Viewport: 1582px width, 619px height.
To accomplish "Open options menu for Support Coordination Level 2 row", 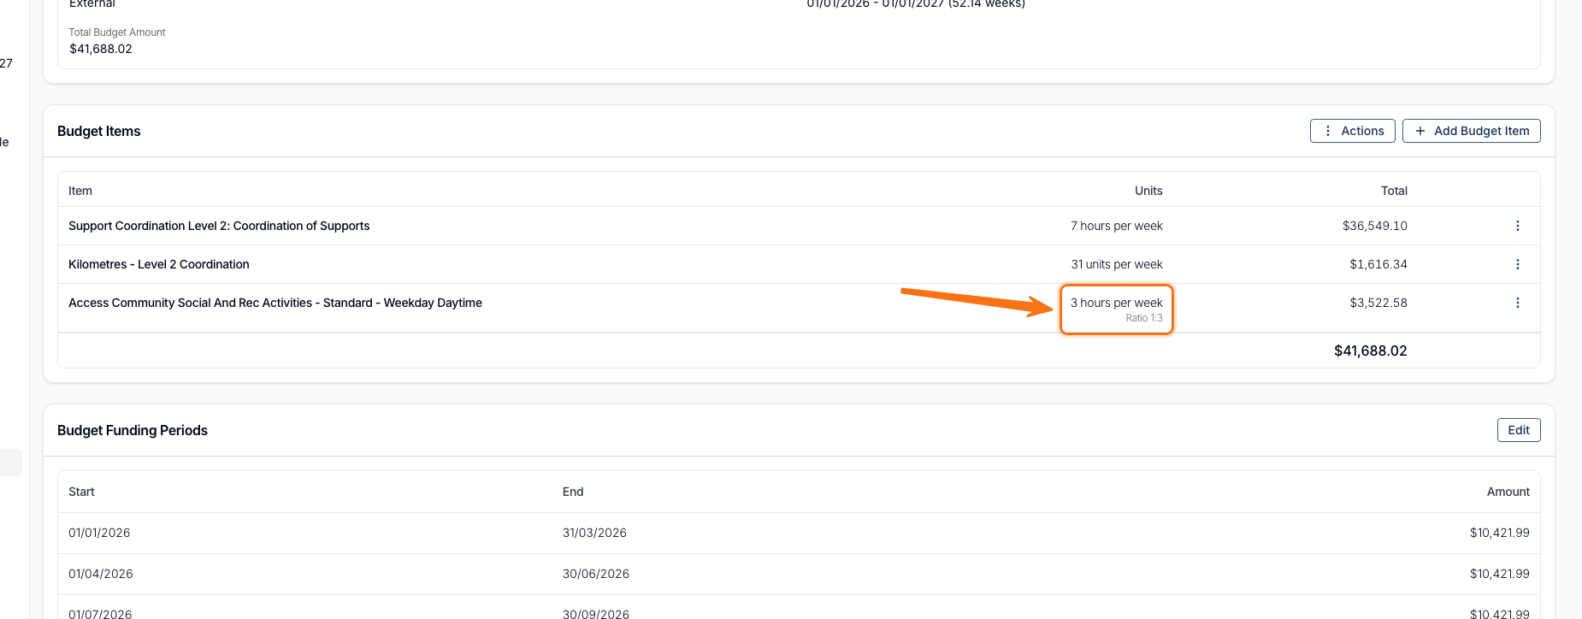I will [x=1518, y=226].
